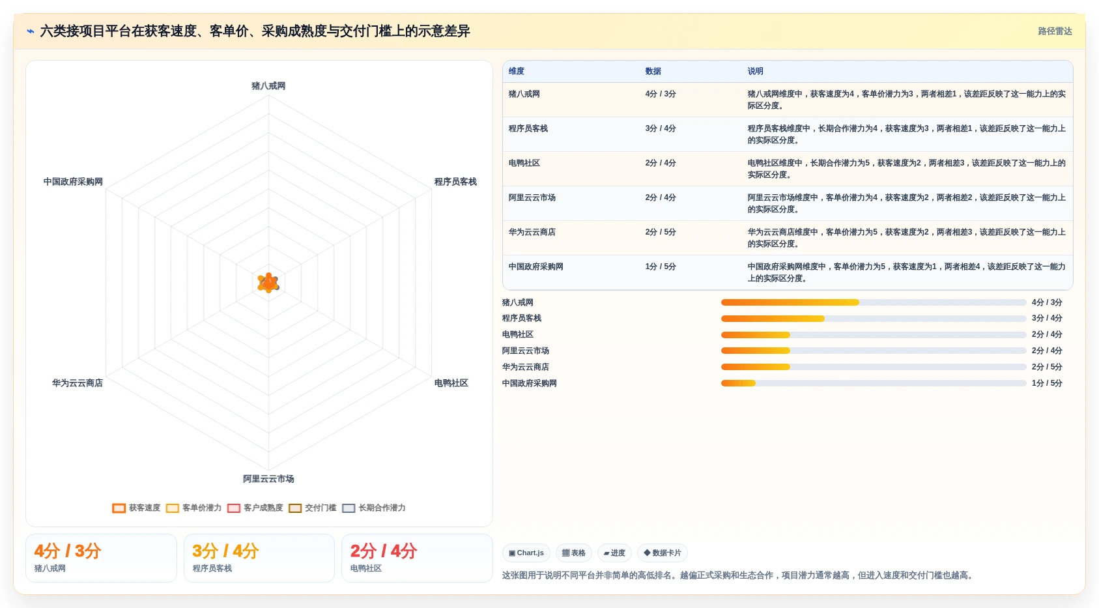
Task: Toggle the 交付门槛 legend swatch
Action: [295, 508]
